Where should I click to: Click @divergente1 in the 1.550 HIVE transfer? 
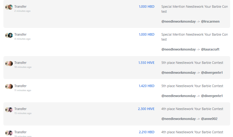click(x=212, y=73)
